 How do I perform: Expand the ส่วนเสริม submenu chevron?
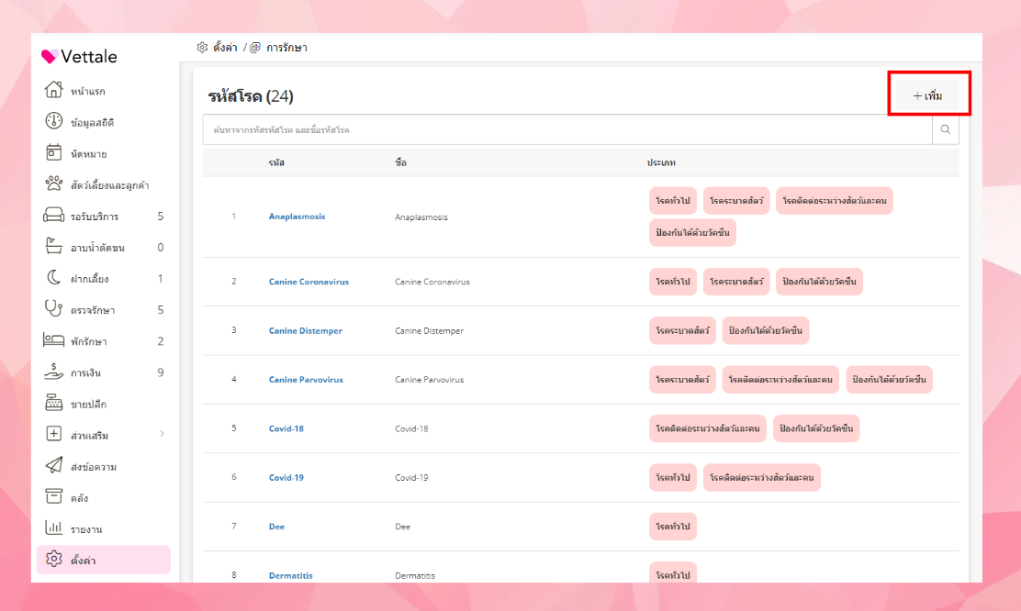(162, 434)
